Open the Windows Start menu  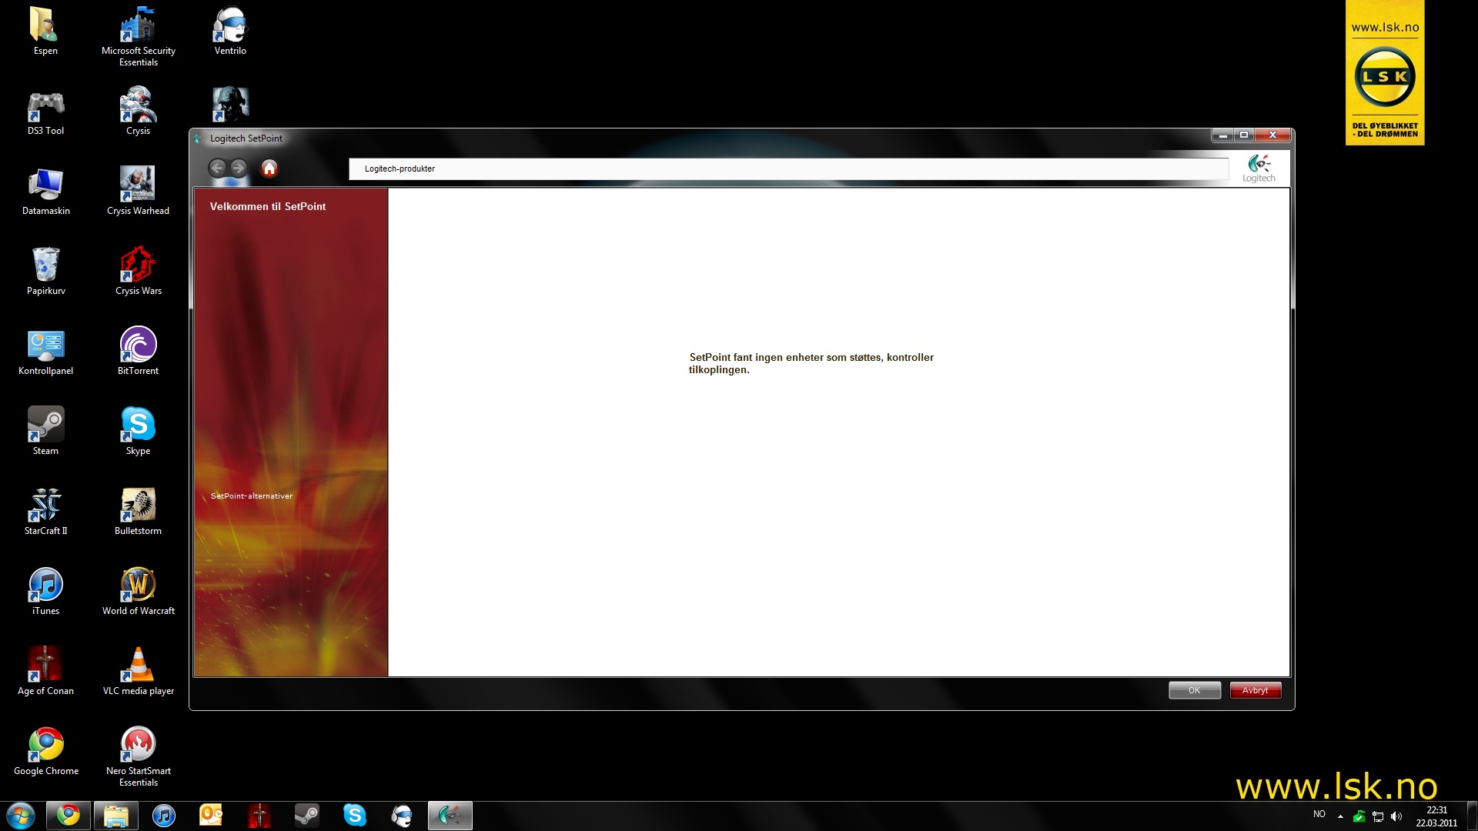pos(21,816)
